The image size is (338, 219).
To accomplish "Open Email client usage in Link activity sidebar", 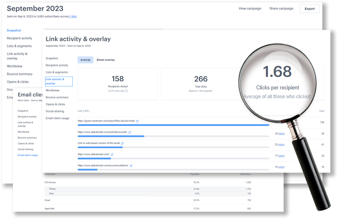I will click(x=58, y=118).
